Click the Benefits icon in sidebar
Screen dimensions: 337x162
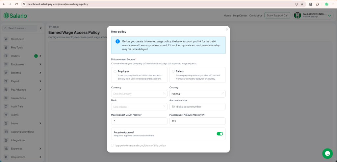pos(6,73)
